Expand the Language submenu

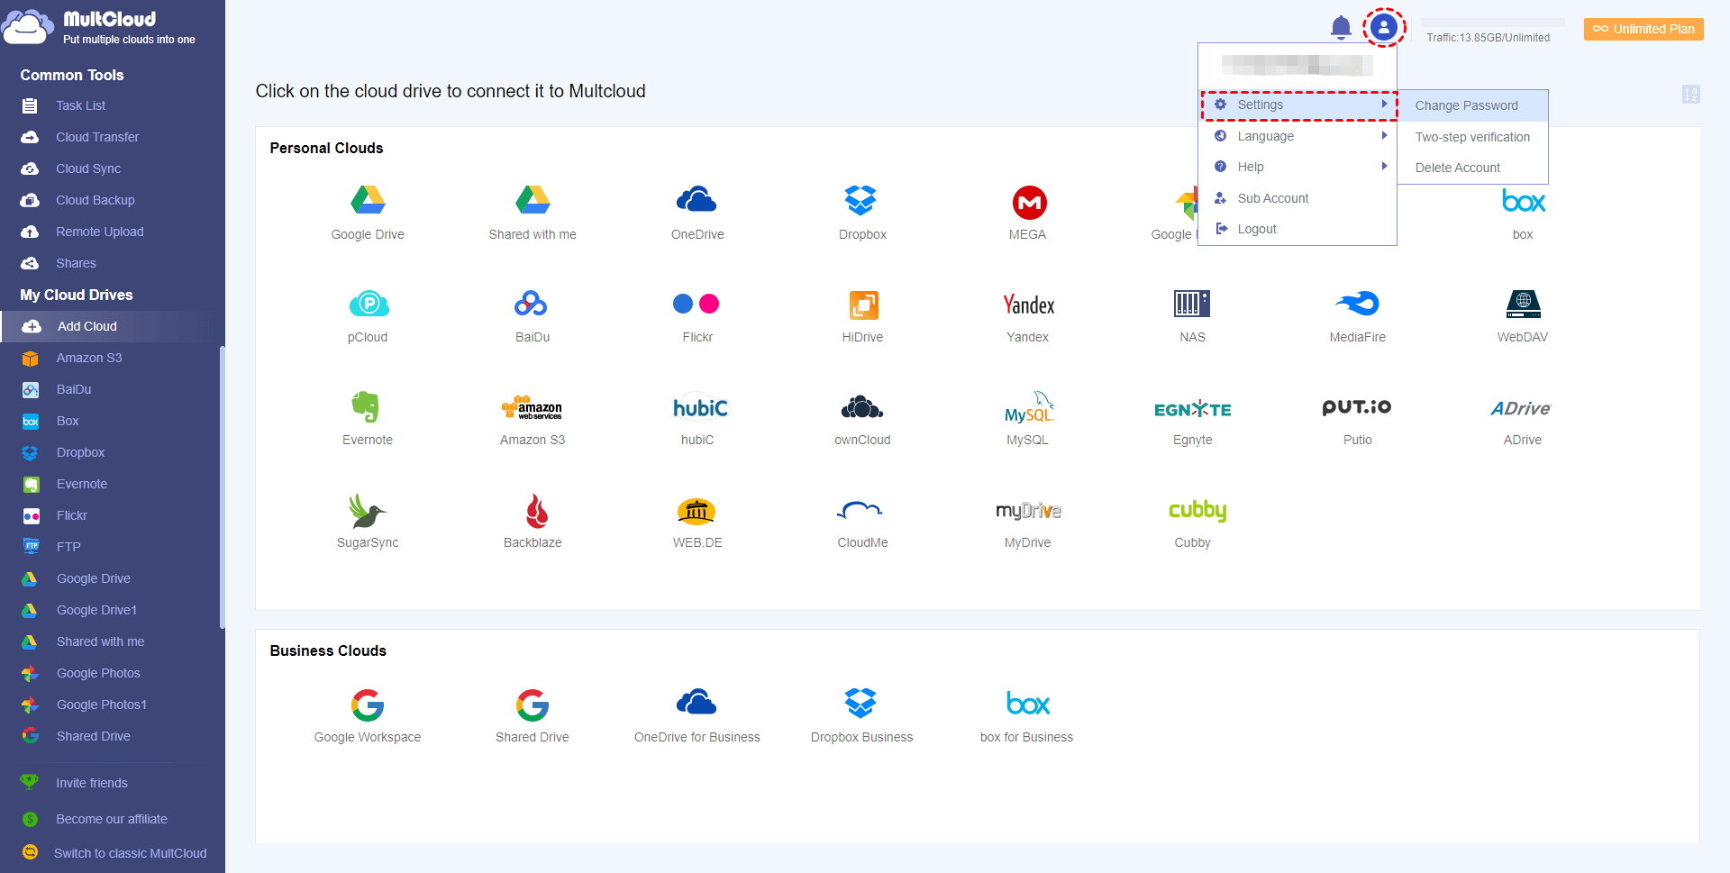click(x=1297, y=136)
